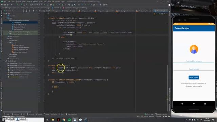
Task: Click the Collapse All icon in Project panel
Action: (29, 11)
